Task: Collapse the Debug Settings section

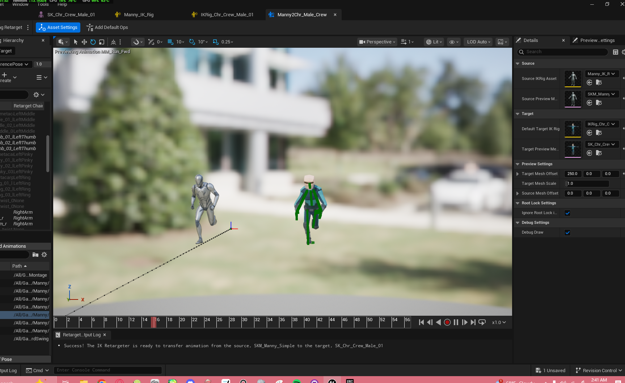Action: tap(518, 223)
